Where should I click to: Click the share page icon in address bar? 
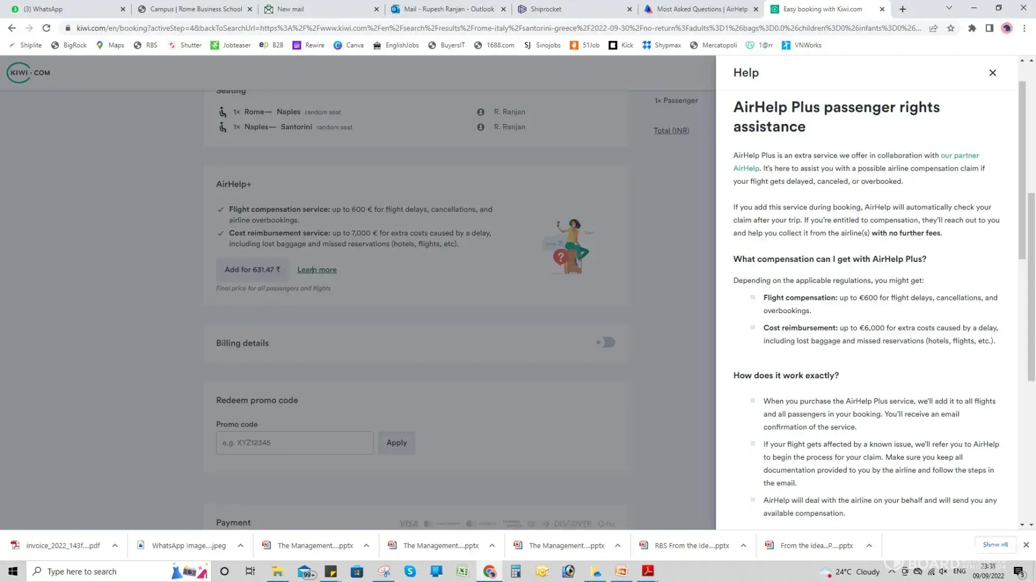point(933,28)
